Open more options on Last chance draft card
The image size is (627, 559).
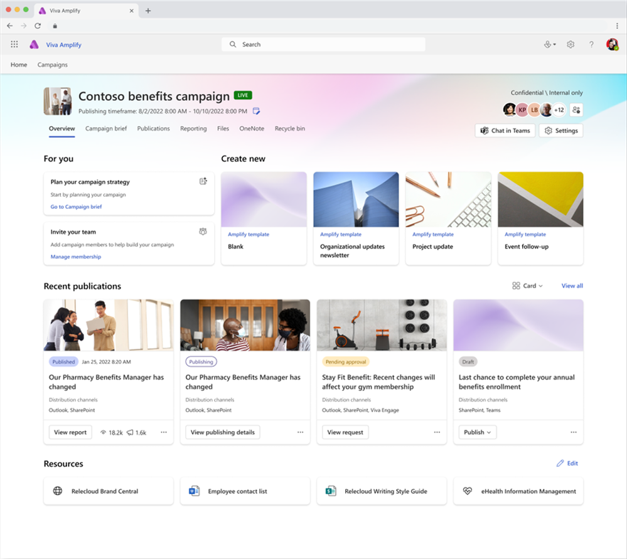(x=574, y=432)
